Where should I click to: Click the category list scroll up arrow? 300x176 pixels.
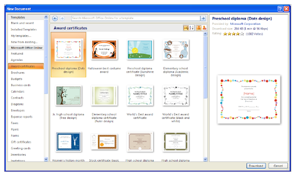[x=46, y=17]
